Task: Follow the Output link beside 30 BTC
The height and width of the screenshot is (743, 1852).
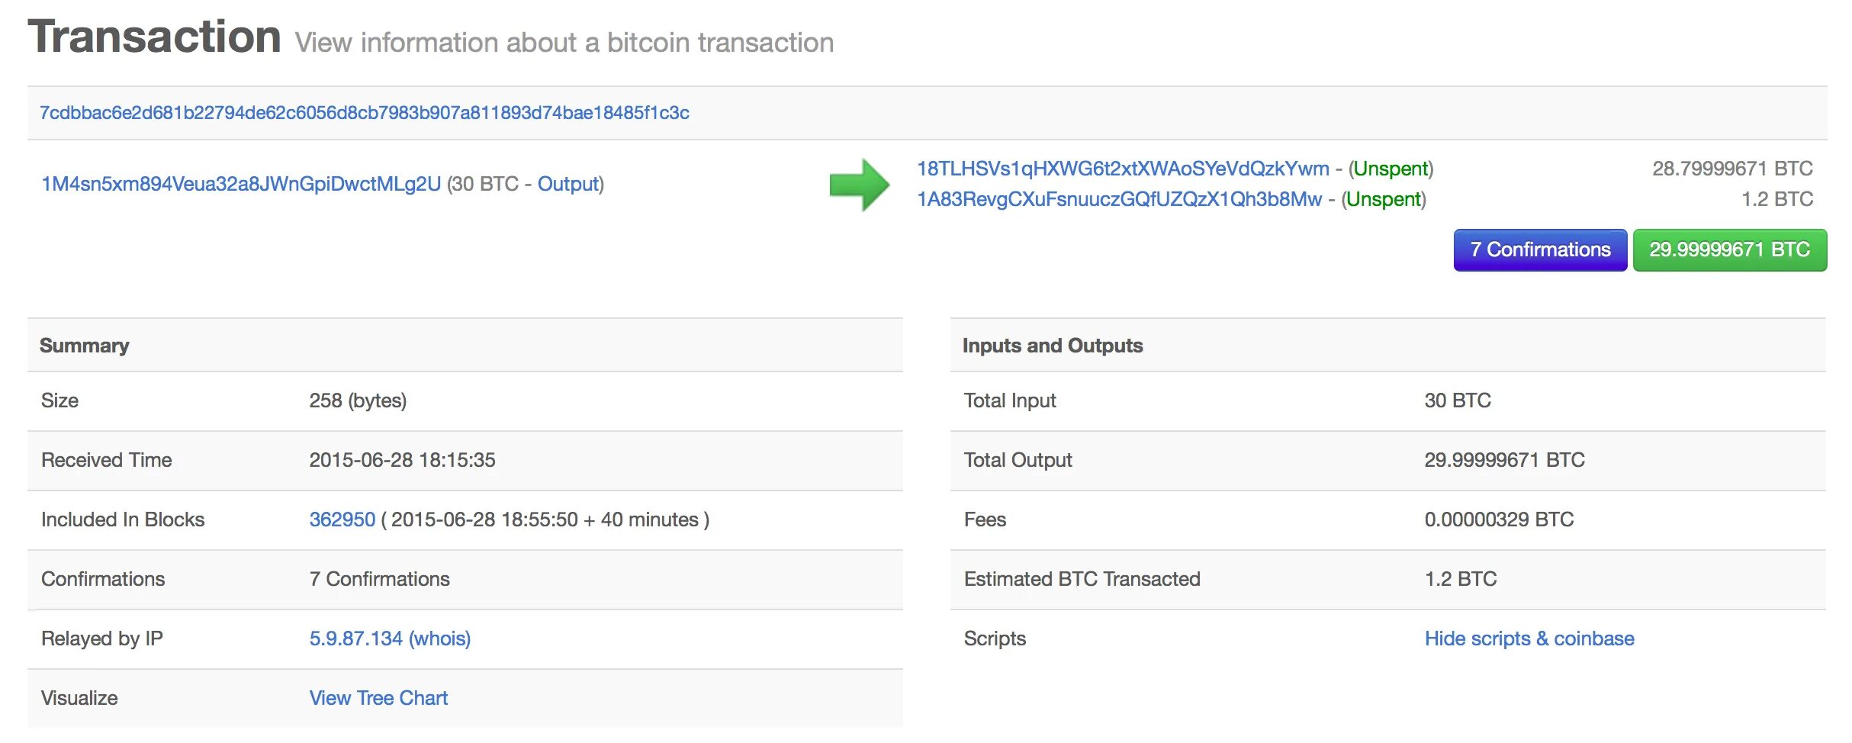Action: pos(567,184)
